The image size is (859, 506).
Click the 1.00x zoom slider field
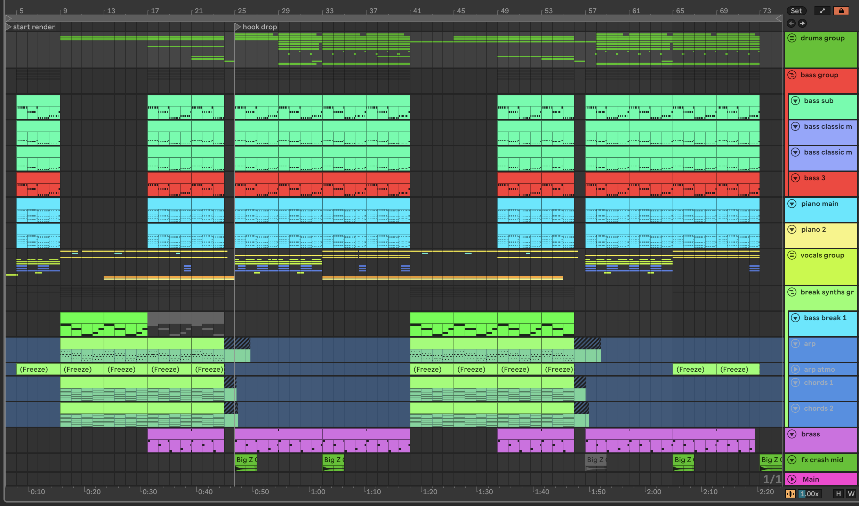coord(809,494)
